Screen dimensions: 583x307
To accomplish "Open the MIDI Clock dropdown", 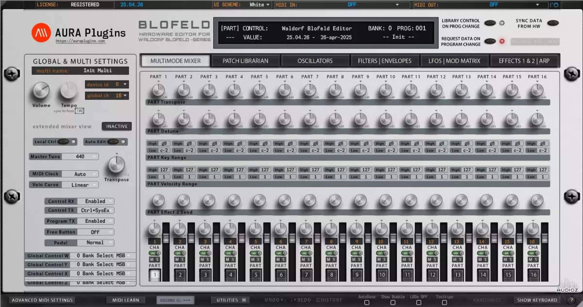I will coord(80,174).
